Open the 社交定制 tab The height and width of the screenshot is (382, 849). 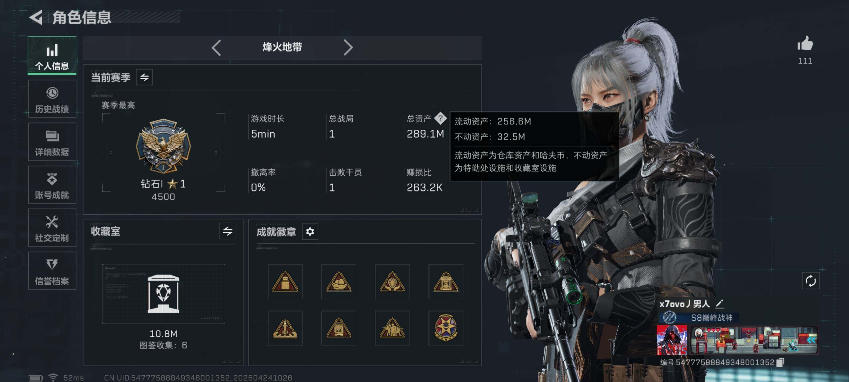[x=52, y=228]
